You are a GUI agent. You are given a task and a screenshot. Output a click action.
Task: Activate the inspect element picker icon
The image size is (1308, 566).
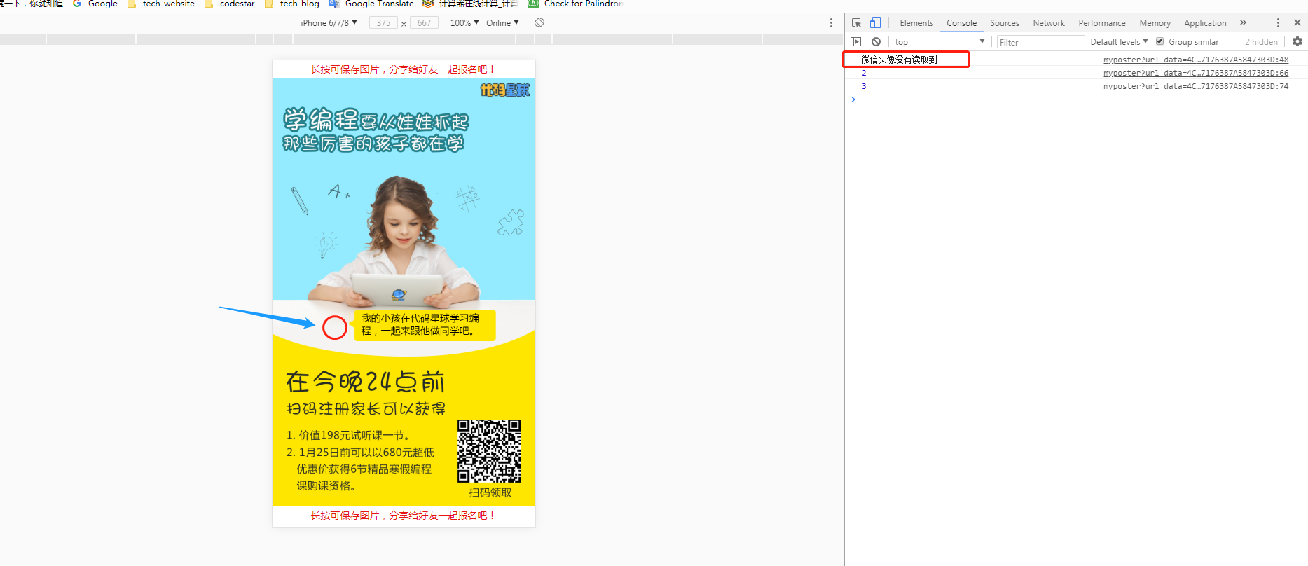(x=856, y=22)
